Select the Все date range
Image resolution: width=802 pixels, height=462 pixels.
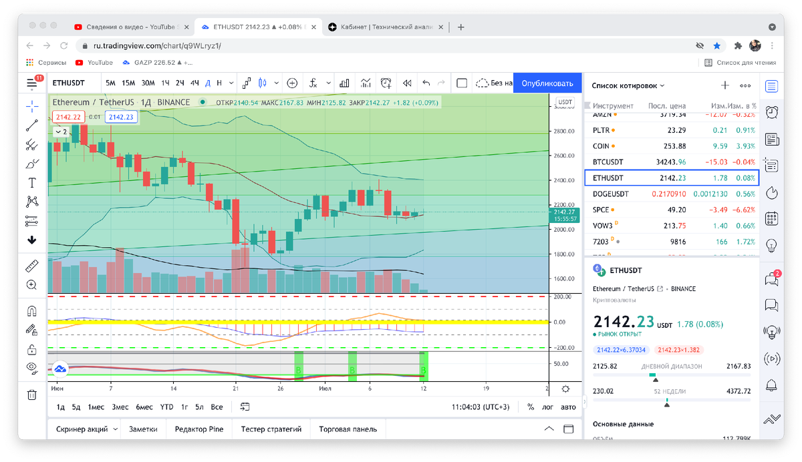(217, 407)
